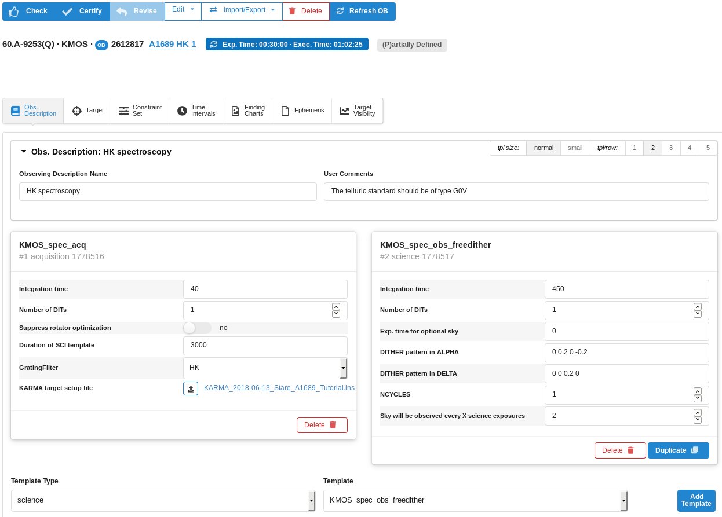Click the Duplicate button on science template
The height and width of the screenshot is (517, 722).
click(x=678, y=450)
